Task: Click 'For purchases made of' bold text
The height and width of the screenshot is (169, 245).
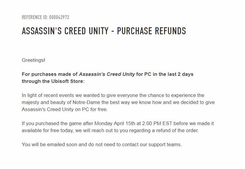Action: (50, 74)
